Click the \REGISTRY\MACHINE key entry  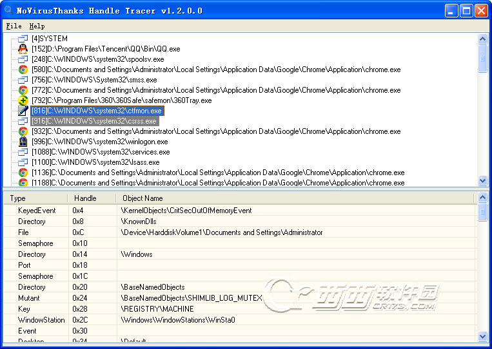click(157, 309)
